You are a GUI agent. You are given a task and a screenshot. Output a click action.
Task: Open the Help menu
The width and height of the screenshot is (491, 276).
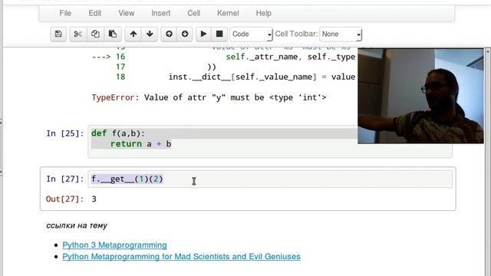[x=263, y=13]
